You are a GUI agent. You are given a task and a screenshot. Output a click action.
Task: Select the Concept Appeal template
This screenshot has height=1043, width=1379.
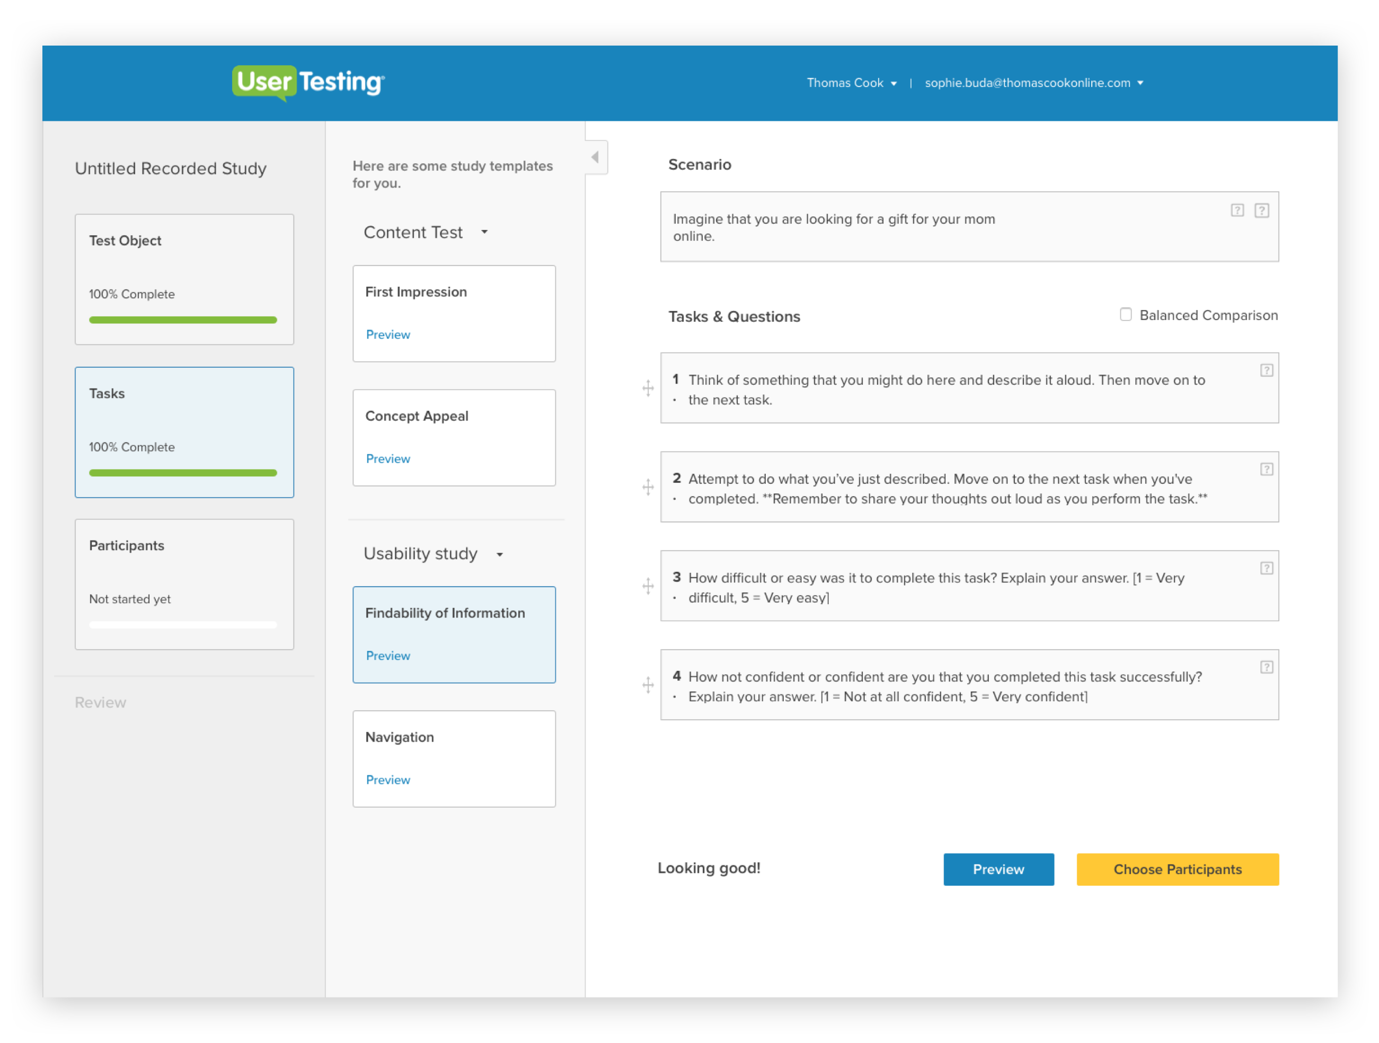[455, 438]
